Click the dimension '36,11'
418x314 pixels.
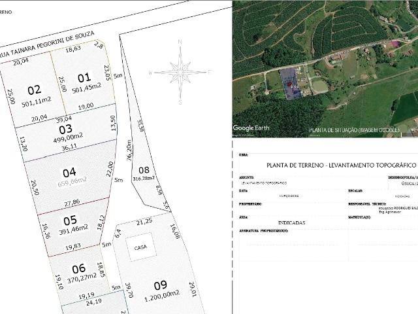tap(69, 147)
